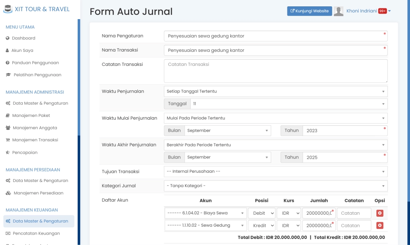This screenshot has width=410, height=245.
Task: Expand the Tujuan Transaksi selector
Action: pyautogui.click(x=275, y=172)
